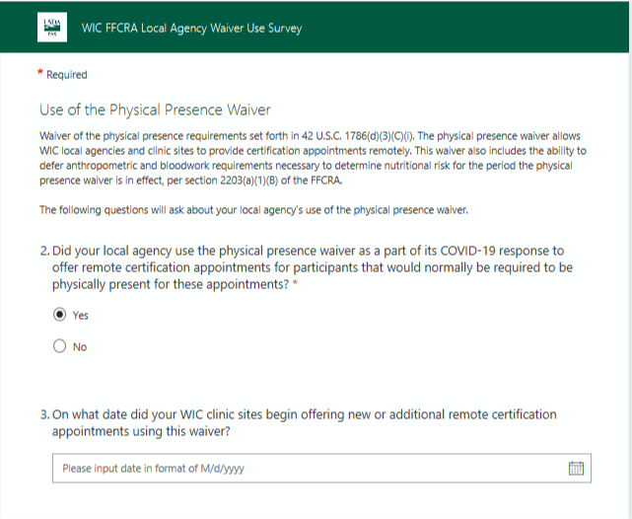Click the 'Yes' option label text

point(81,316)
